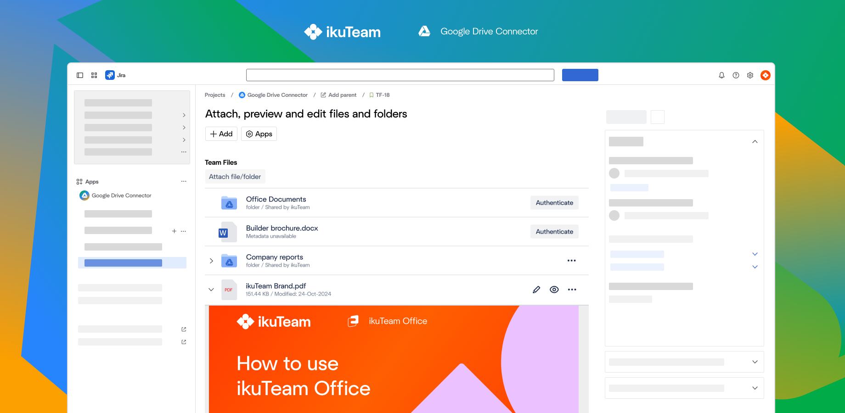Open the Apps section ellipsis menu
Viewport: 845px width, 413px height.
point(184,182)
